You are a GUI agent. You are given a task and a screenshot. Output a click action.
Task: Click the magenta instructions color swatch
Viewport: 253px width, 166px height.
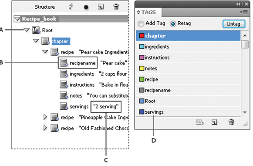pyautogui.click(x=142, y=58)
